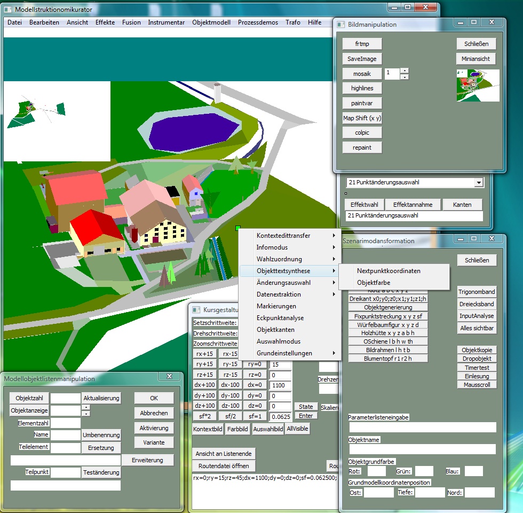Expand the Wahlzuordnung submenu
Viewport: 523px width, 513px height.
pos(289,259)
